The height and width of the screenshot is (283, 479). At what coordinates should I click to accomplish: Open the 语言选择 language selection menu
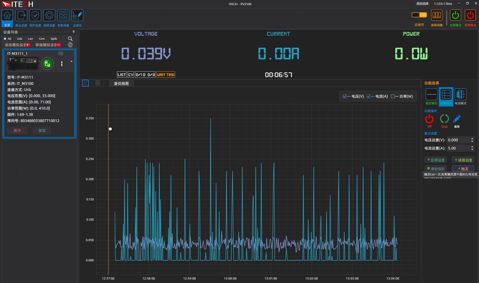[422, 3]
